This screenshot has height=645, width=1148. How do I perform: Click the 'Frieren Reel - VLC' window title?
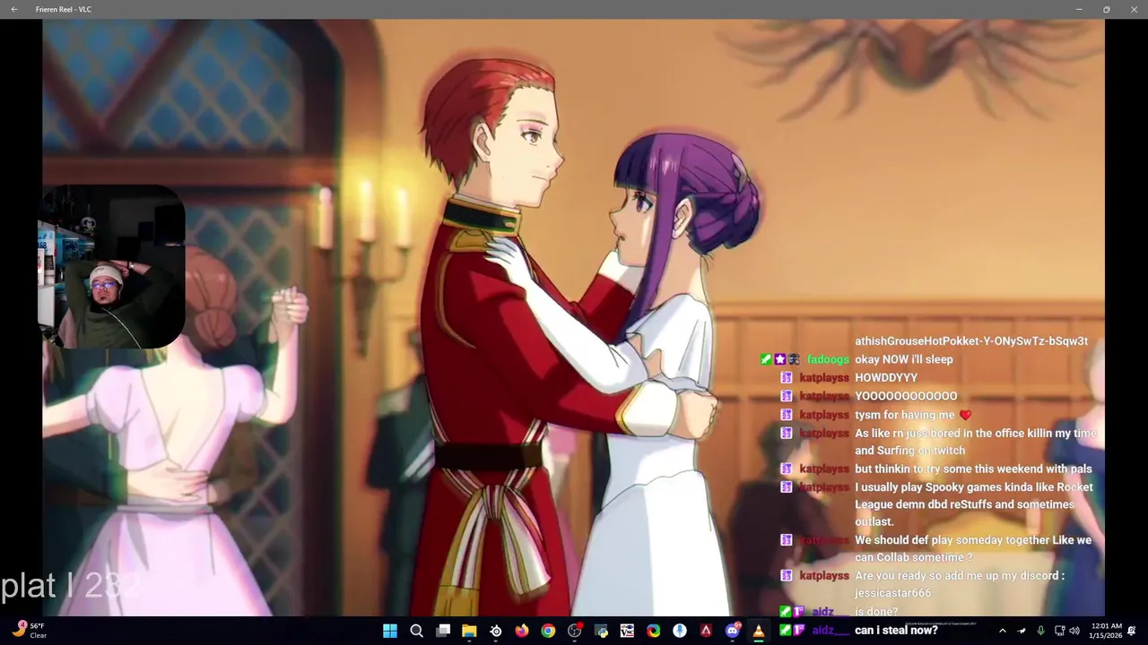click(64, 9)
